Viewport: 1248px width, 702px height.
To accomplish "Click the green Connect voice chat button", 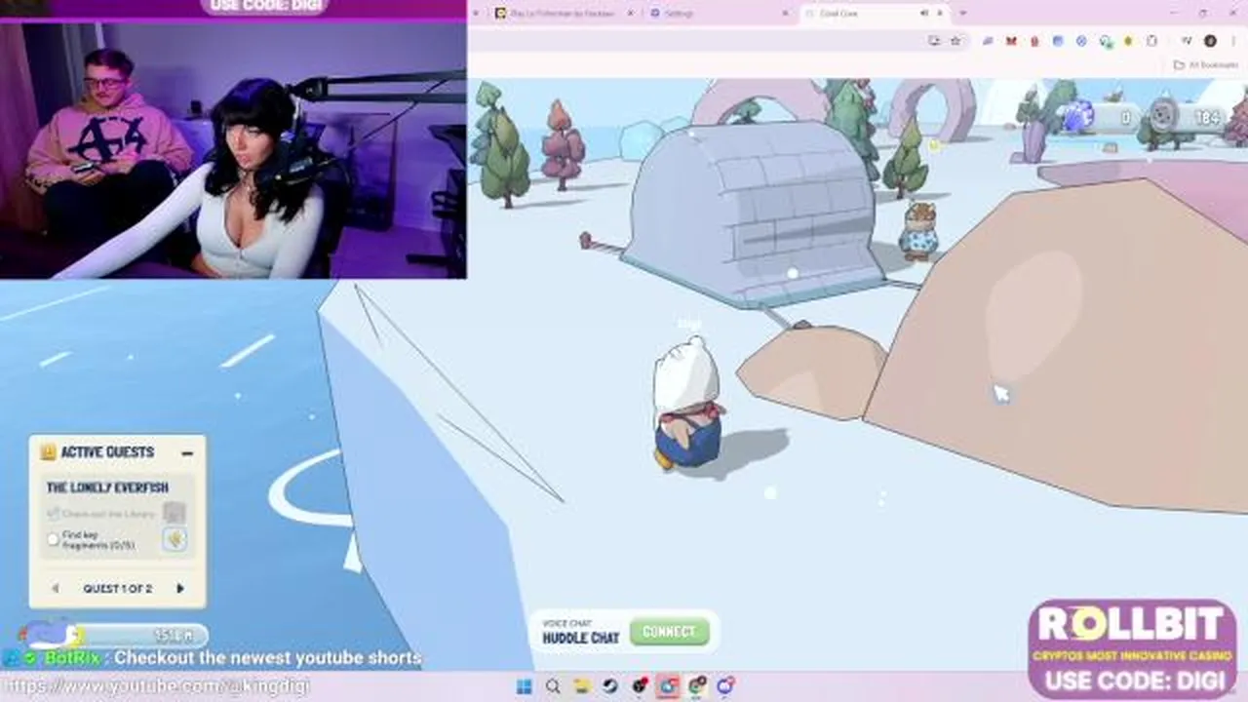I will point(669,632).
